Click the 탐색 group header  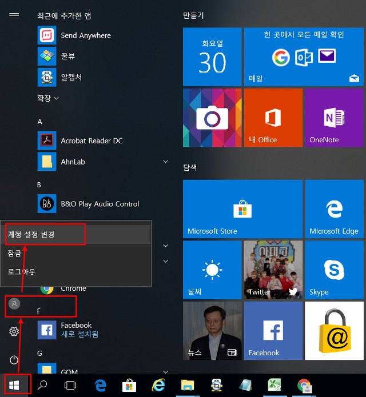coord(190,167)
